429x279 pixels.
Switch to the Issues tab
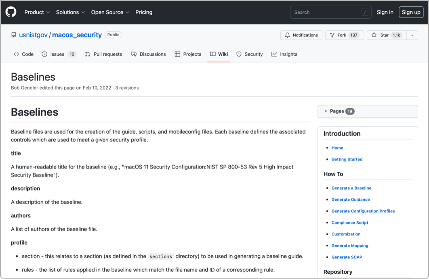point(59,54)
